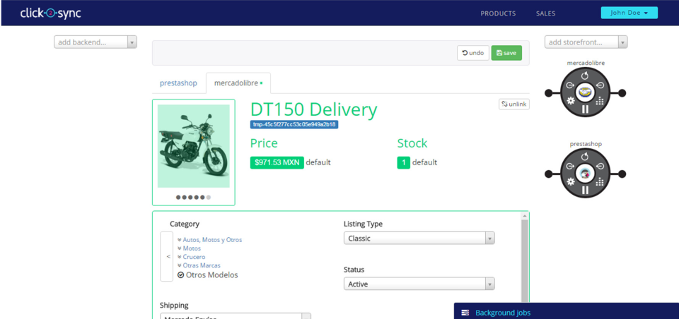The image size is (679, 319).
Task: Switch to the prestashop tab
Action: pos(178,83)
